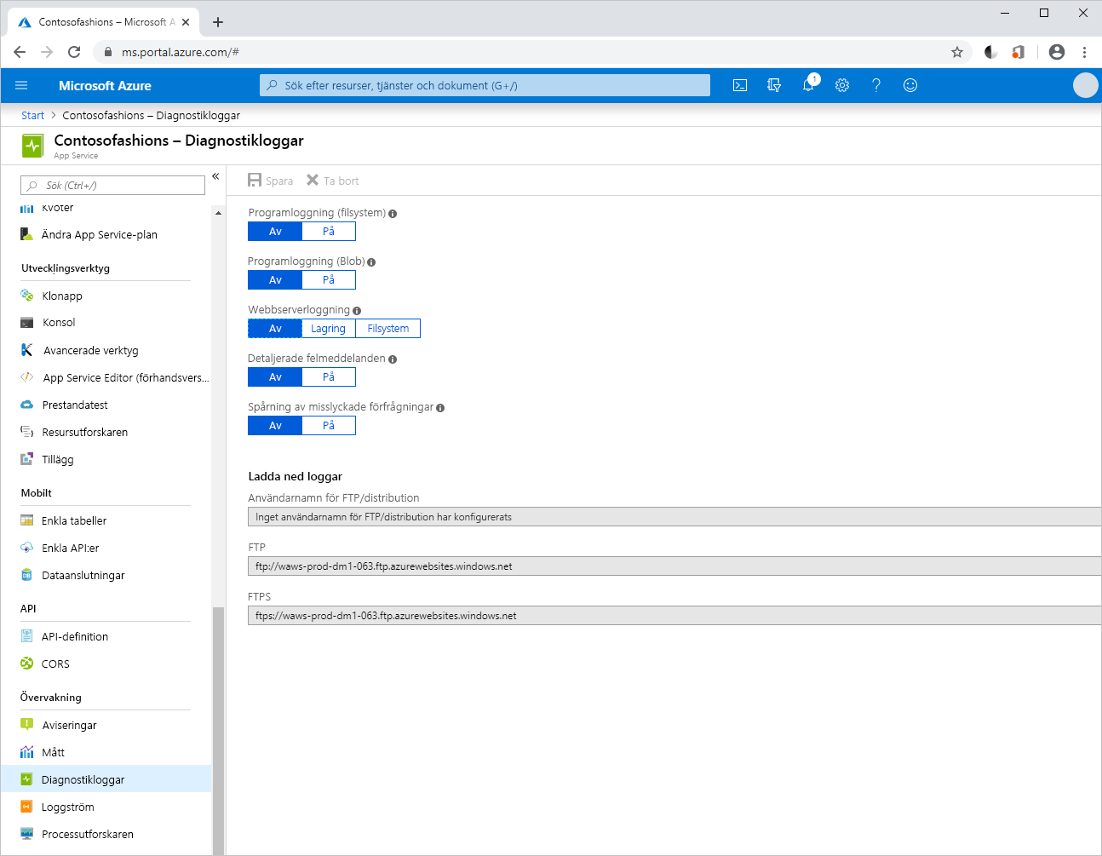
Task: Open the notifications bell icon
Action: [809, 84]
